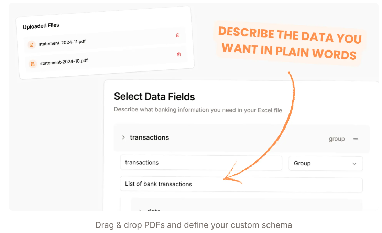Screen dimensions: 382x233
Task: Click the document icon beside statement-2024-11.pdf
Action: [31, 45]
